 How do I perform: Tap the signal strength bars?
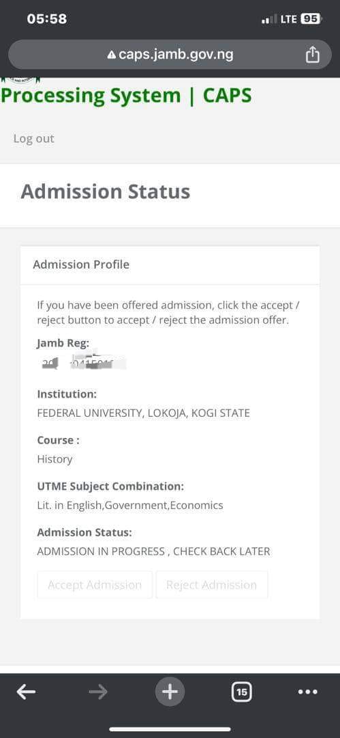(x=269, y=20)
